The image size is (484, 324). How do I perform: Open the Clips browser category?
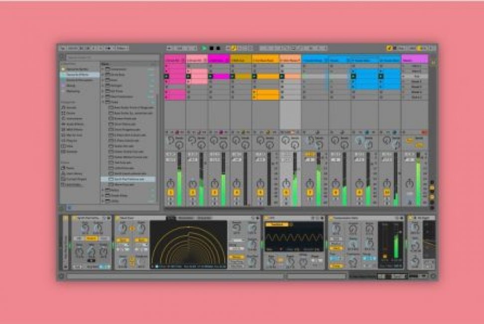click(x=70, y=147)
